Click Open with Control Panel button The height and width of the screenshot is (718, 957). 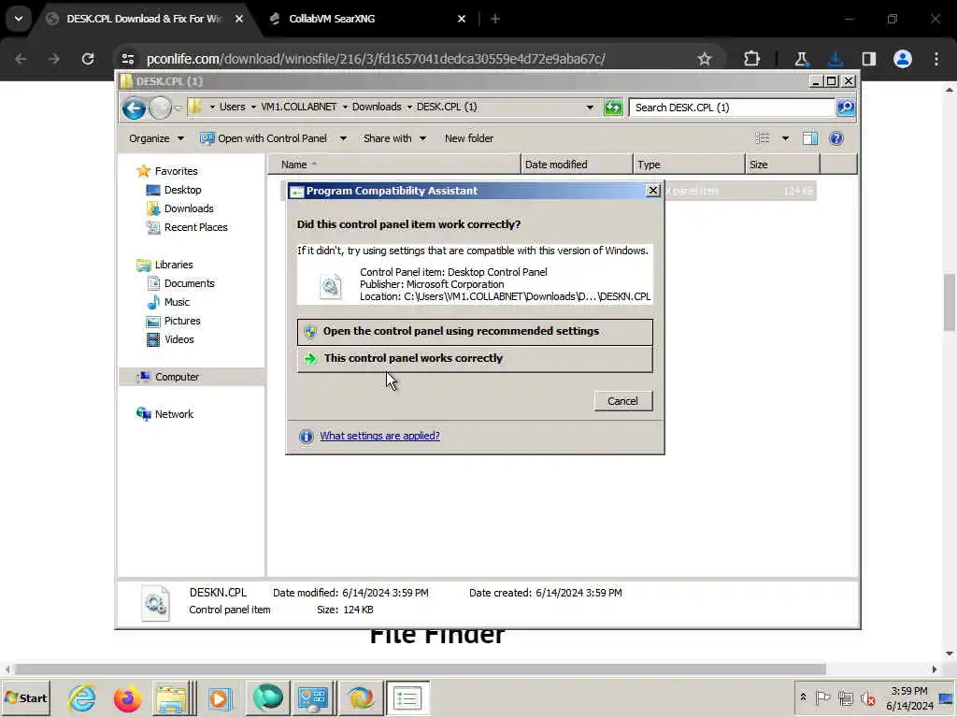click(x=264, y=138)
